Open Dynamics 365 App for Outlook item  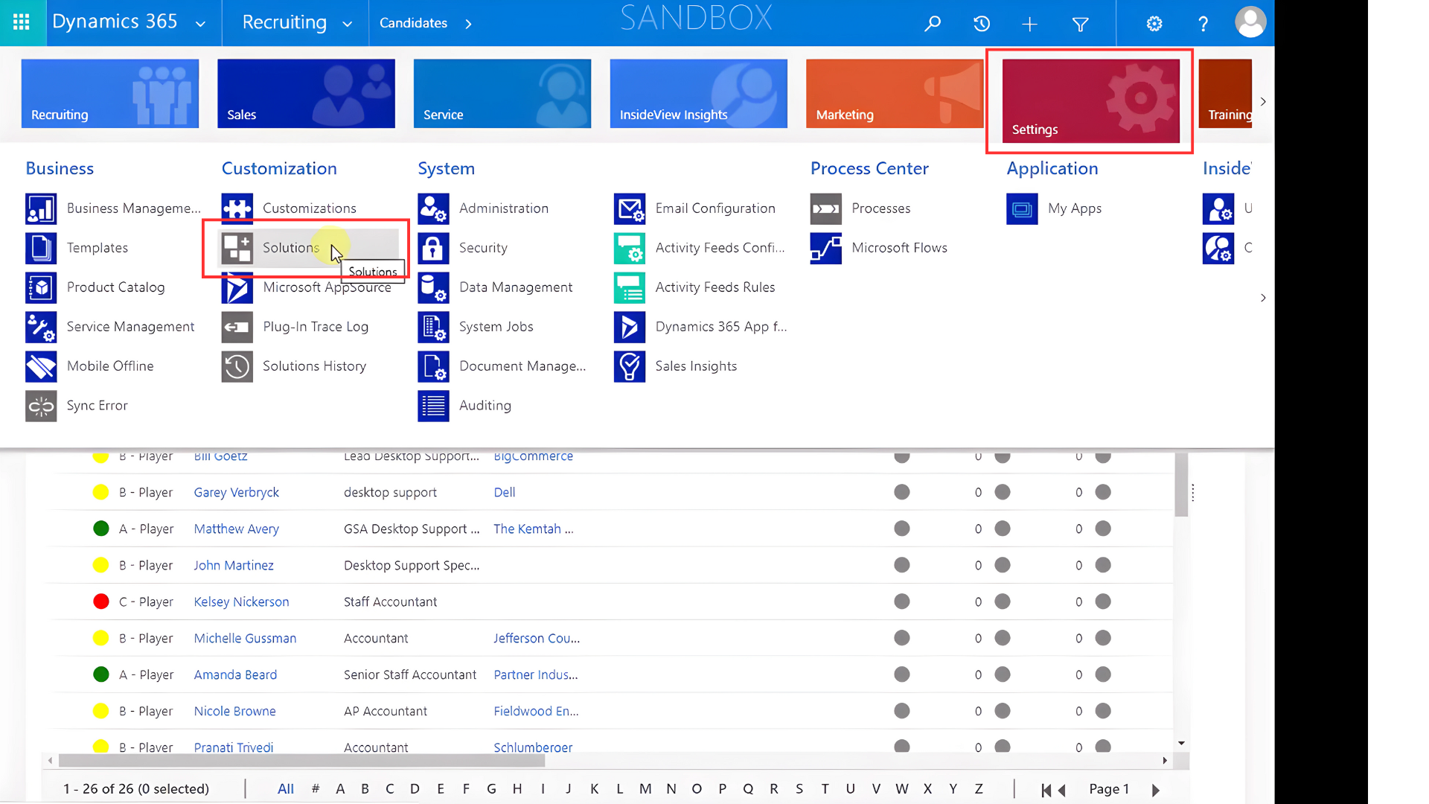coord(701,327)
